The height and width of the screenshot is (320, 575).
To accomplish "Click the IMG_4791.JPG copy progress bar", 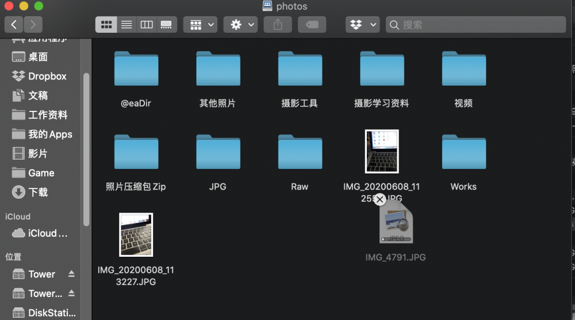I will 396,239.
